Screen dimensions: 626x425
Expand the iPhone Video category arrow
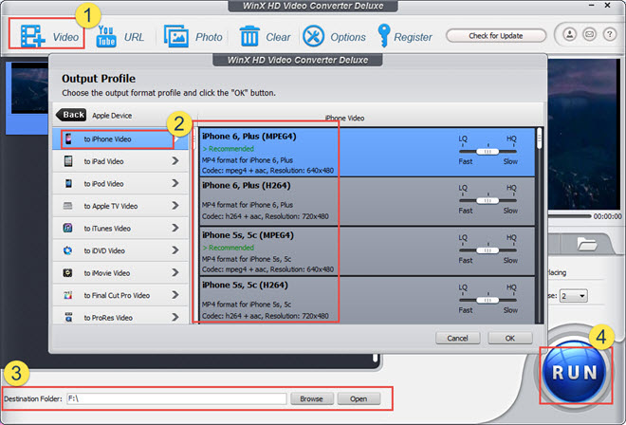176,139
